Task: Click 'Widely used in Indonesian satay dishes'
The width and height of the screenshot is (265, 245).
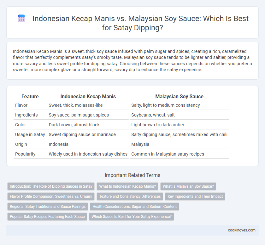Action: 88,154
